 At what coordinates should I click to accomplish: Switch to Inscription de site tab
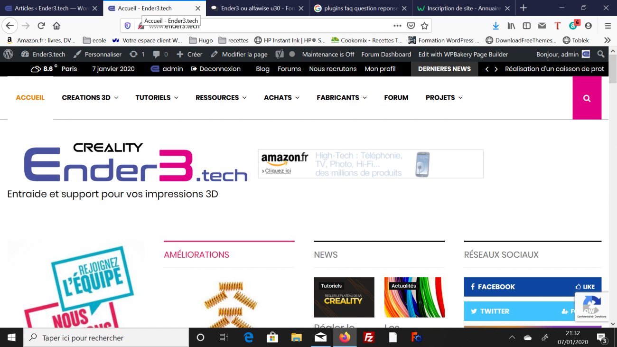click(x=463, y=8)
